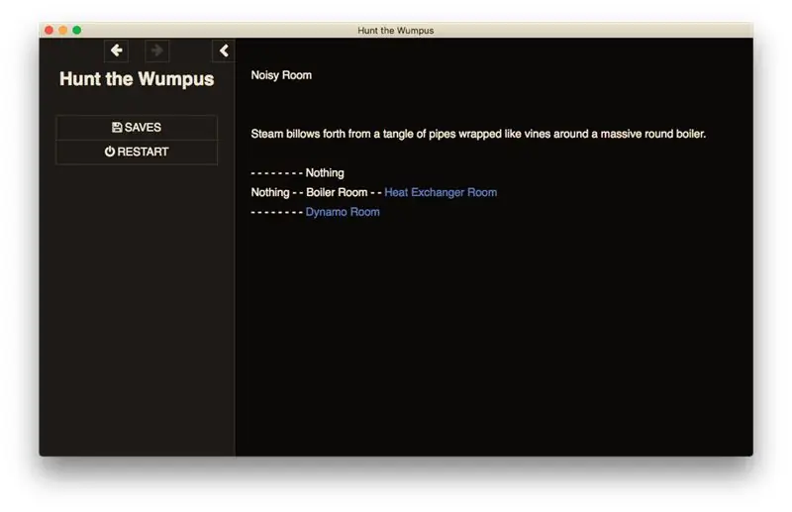Go to the Heat Exchanger Room link
Image resolution: width=792 pixels, height=512 pixels.
[x=441, y=192]
